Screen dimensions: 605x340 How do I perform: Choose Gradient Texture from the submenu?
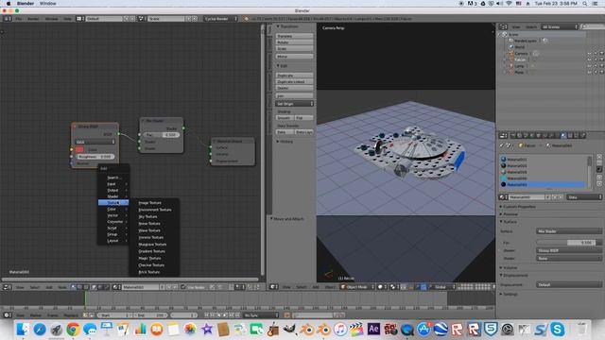(151, 251)
